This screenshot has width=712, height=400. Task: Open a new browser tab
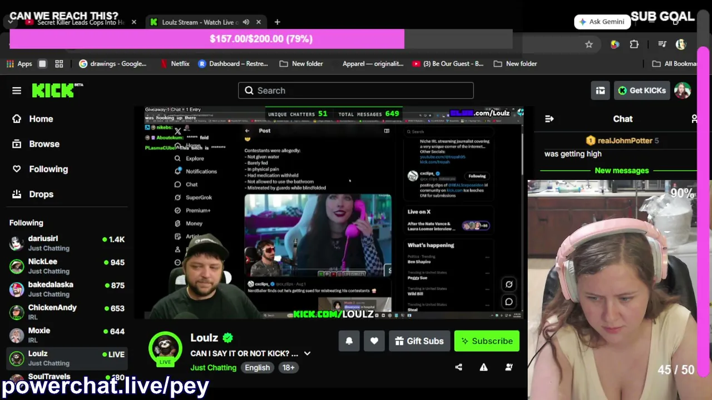(x=277, y=22)
